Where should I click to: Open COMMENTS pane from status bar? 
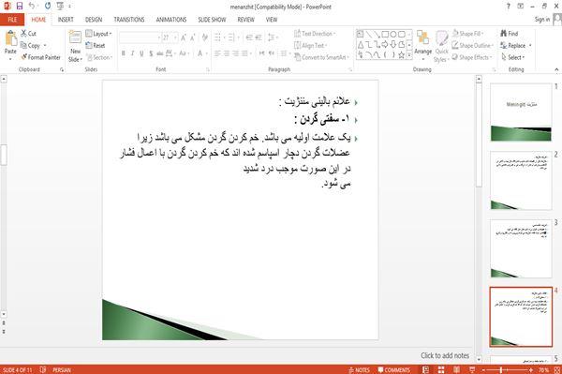(x=394, y=369)
